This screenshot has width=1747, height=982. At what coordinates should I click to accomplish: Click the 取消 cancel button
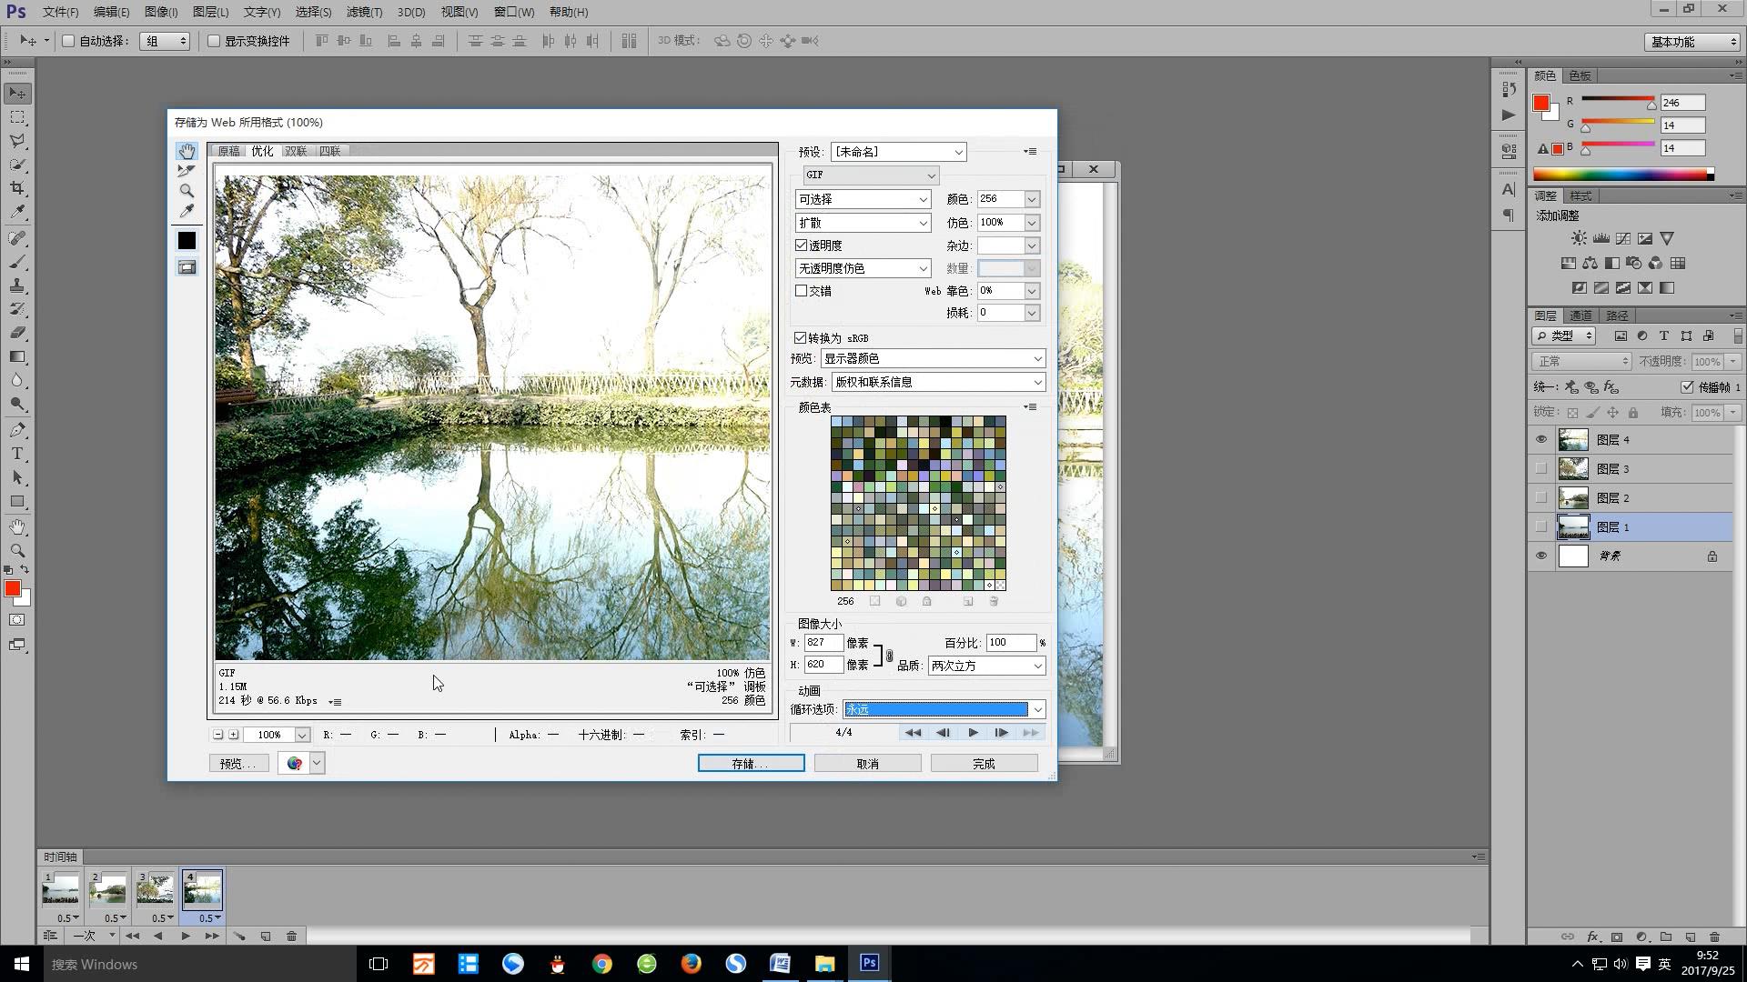tap(867, 764)
